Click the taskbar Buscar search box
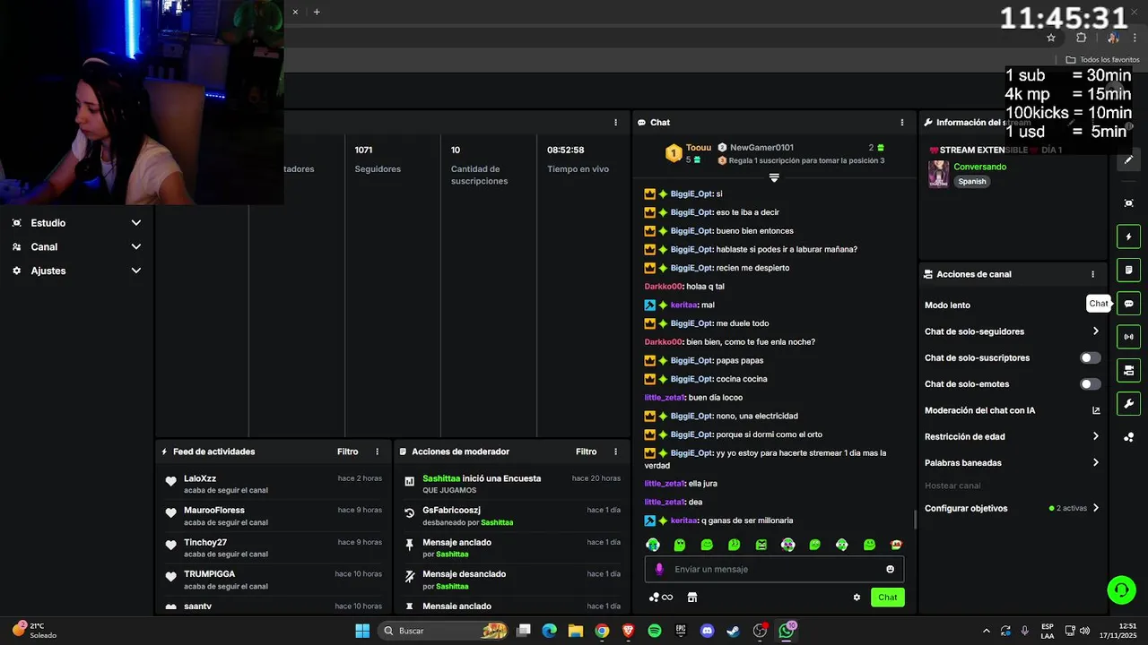 tap(444, 631)
